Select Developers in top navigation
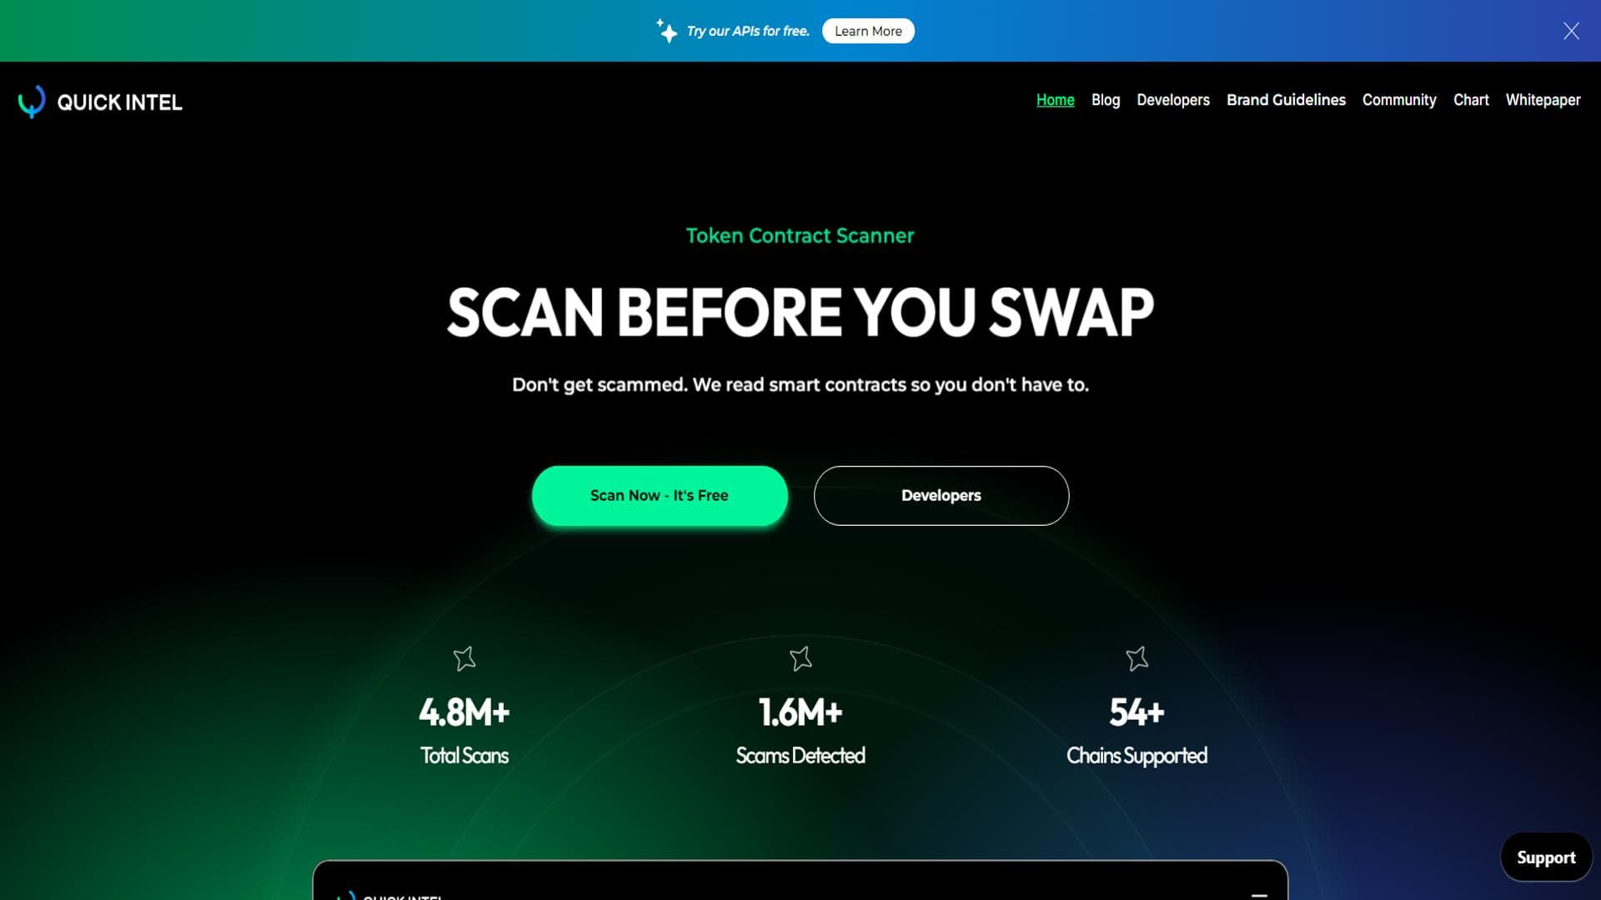The width and height of the screenshot is (1601, 900). (1172, 100)
